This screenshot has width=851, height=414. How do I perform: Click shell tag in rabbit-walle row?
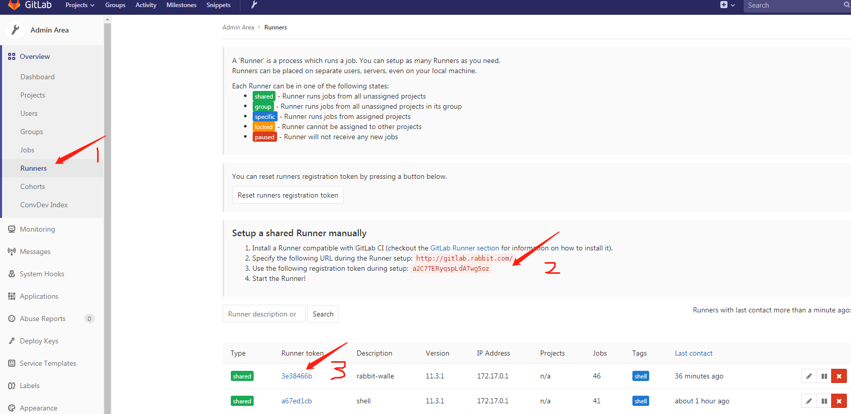click(641, 376)
